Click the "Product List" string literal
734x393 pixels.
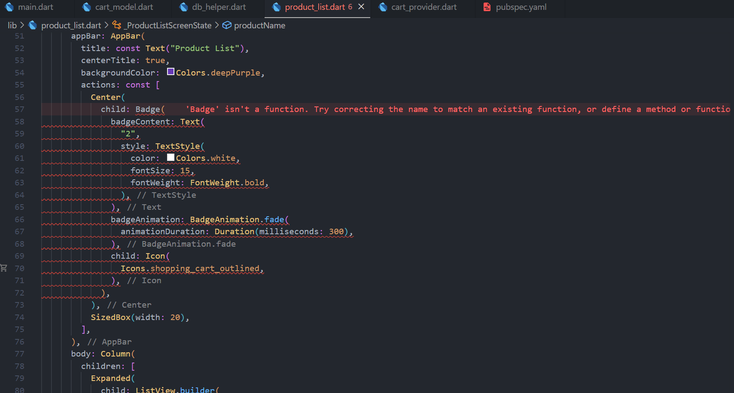click(205, 48)
